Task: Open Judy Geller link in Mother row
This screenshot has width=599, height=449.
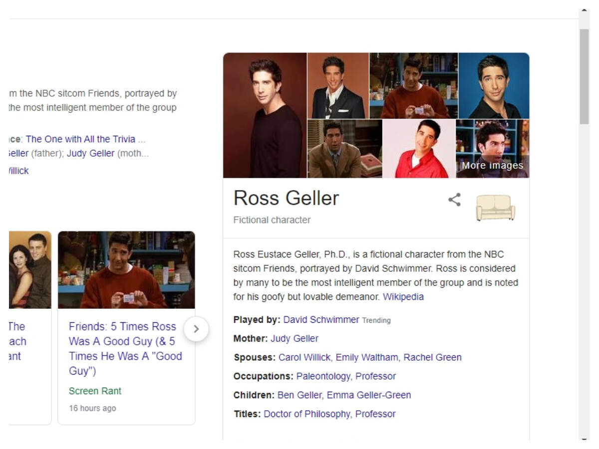Action: (295, 339)
